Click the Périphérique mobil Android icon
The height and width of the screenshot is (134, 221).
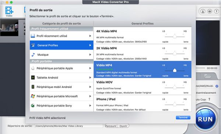tap(33, 87)
